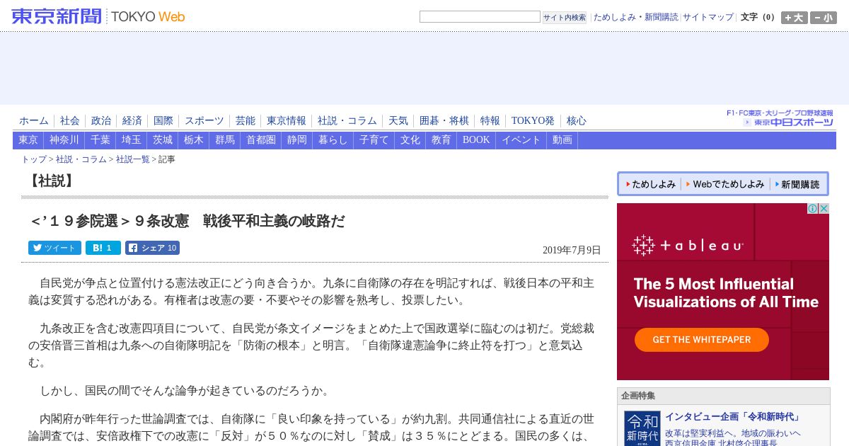Open the 特報 section
Image resolution: width=849 pixels, height=446 pixels.
tap(490, 121)
